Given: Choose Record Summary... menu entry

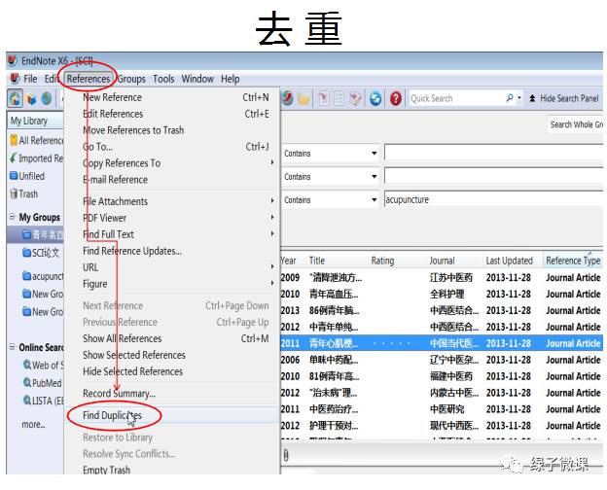Looking at the screenshot, I should (x=172, y=393).
